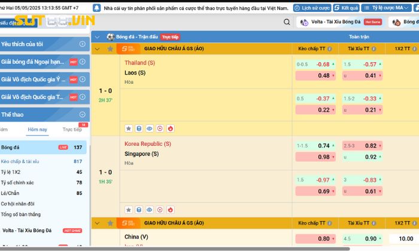Toggle eye icon for Korea Republic match
419x251 pixels.
(150, 210)
